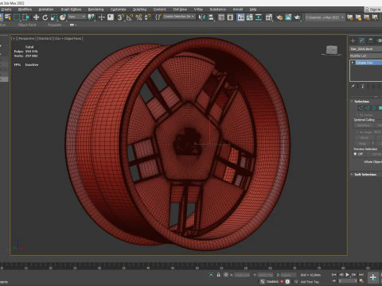This screenshot has width=382, height=286.
Task: Open the Modifier List dropdown
Action: coord(366,56)
